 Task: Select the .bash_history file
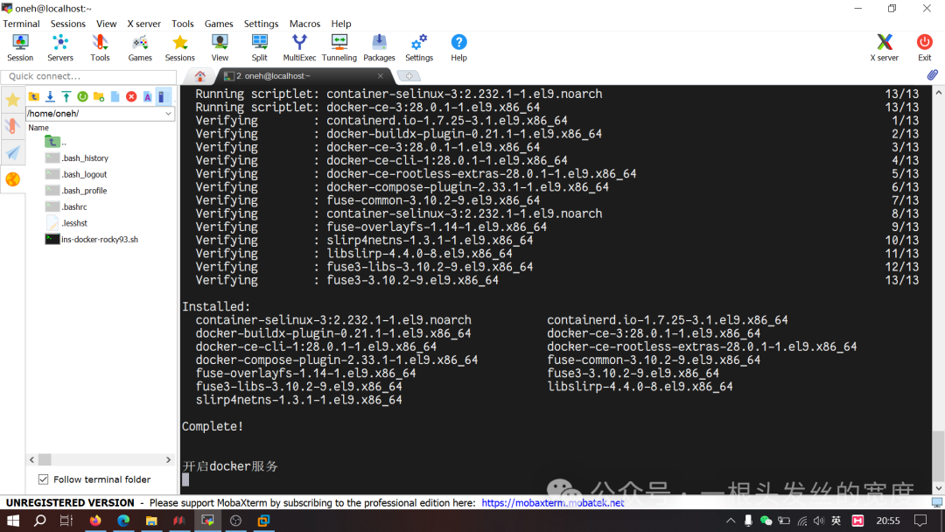click(77, 158)
